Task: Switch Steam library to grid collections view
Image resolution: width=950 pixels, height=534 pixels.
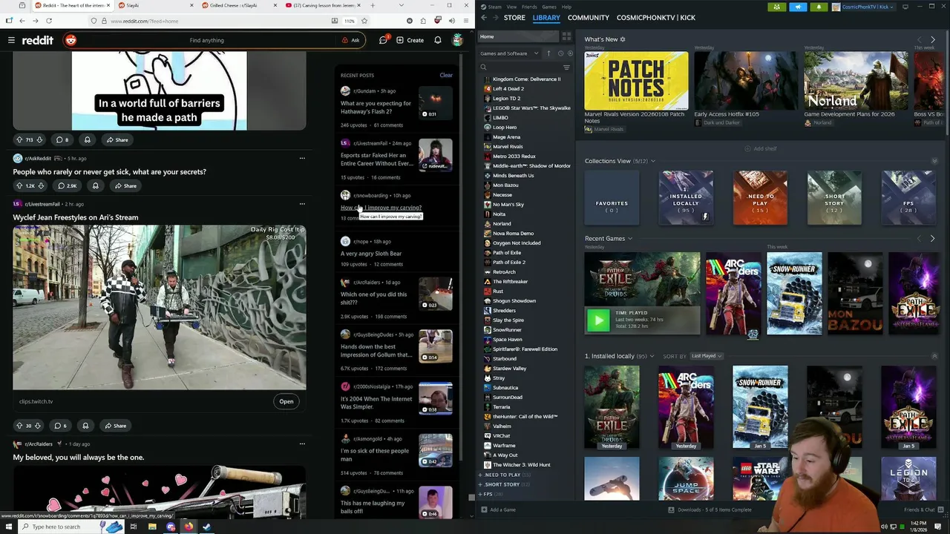Action: 566,36
